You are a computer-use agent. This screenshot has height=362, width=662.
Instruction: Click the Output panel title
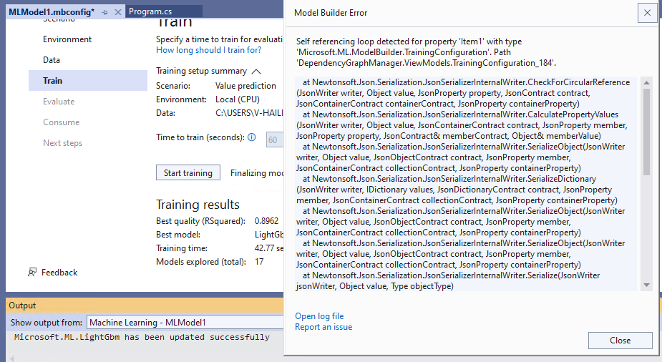tap(22, 305)
